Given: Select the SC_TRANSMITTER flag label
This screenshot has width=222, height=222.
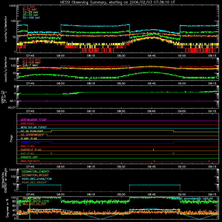Looking at the screenshot, I should (32, 135).
